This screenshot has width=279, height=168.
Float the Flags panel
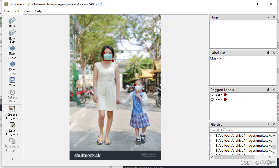click(x=268, y=17)
